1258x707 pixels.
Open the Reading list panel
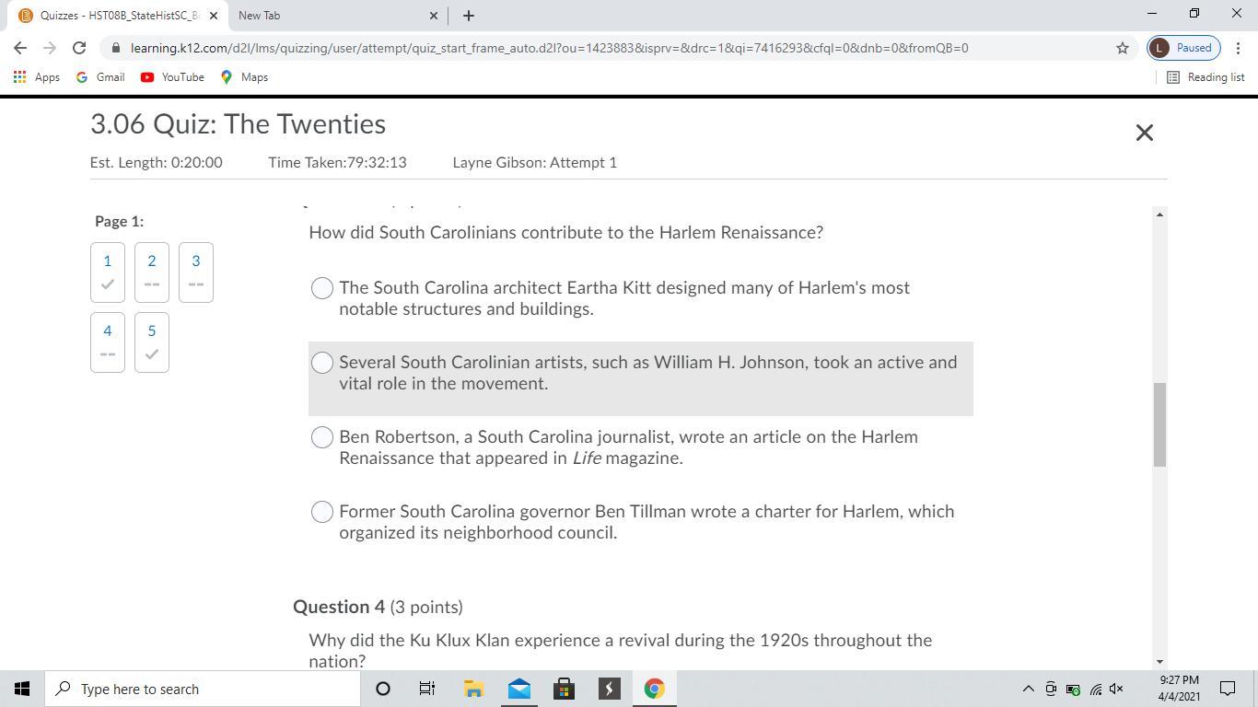pyautogui.click(x=1206, y=77)
